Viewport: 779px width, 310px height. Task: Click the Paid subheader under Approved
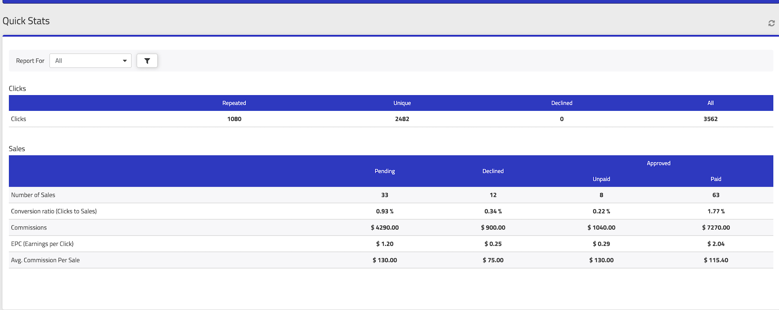pos(716,179)
